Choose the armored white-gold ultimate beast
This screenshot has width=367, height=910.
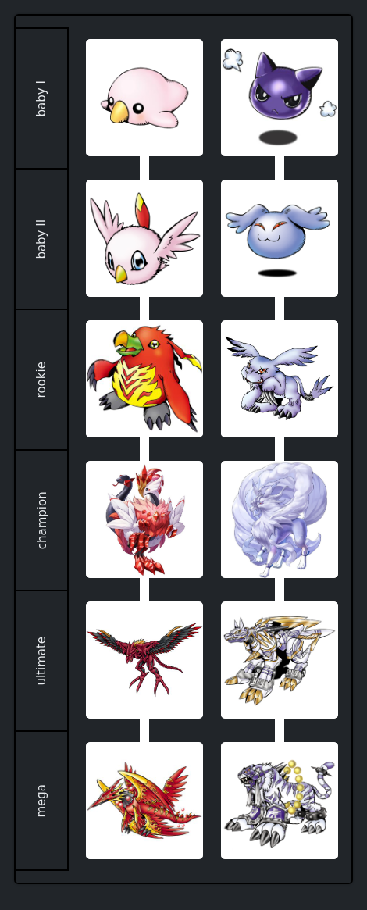pos(280,660)
